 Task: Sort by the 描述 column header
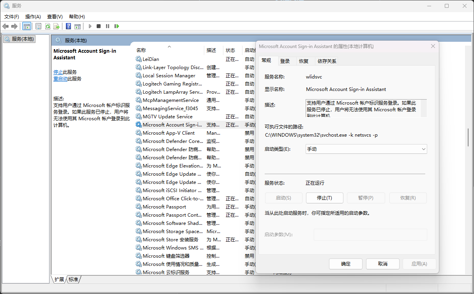coord(214,50)
